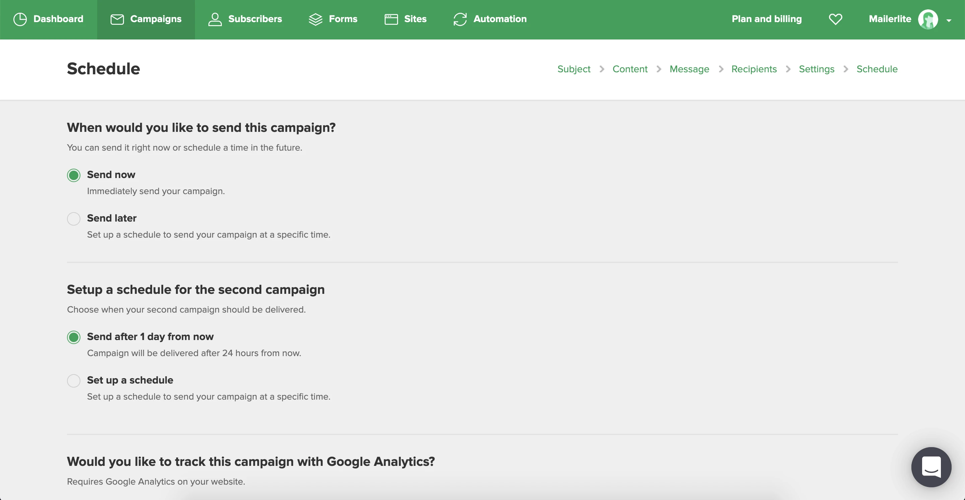Click the Subscribers person icon
The image size is (965, 500).
point(215,19)
